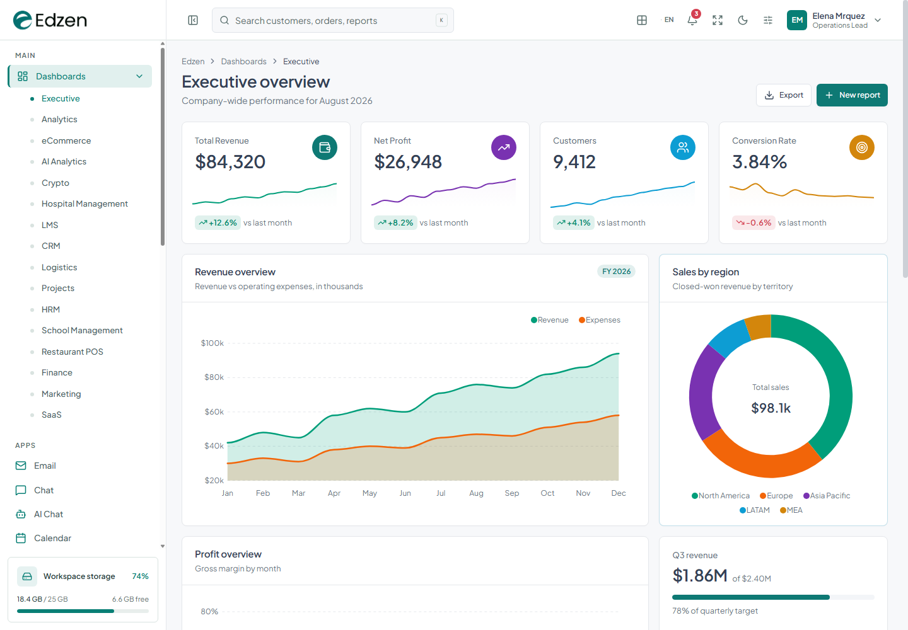This screenshot has width=908, height=630.
Task: Open notifications bell
Action: [692, 20]
